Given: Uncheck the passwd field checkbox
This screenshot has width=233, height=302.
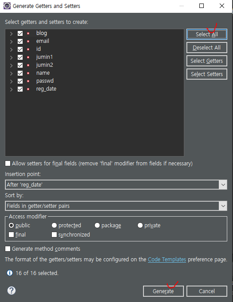Looking at the screenshot, I should tap(20, 81).
